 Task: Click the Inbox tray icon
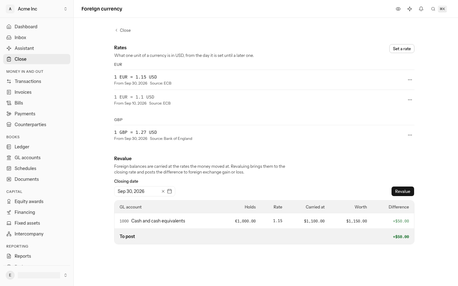pyautogui.click(x=9, y=37)
